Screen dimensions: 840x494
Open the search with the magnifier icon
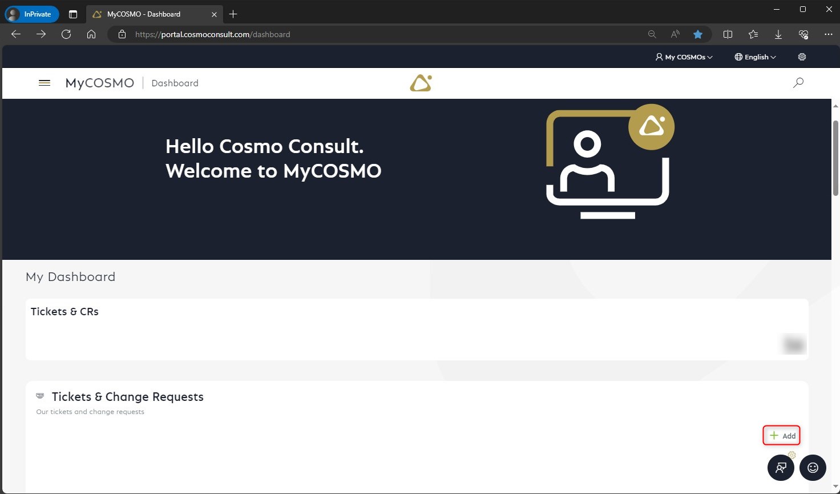click(798, 83)
